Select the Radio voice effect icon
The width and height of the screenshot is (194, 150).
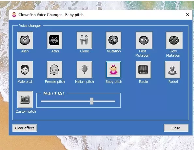[x=143, y=70]
